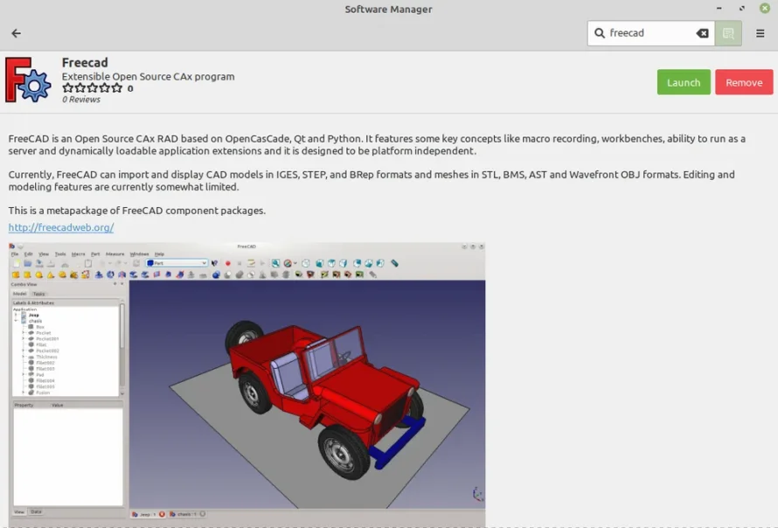Remove FreeCAD with the red Remove button
Image resolution: width=778 pixels, height=528 pixels.
click(744, 81)
